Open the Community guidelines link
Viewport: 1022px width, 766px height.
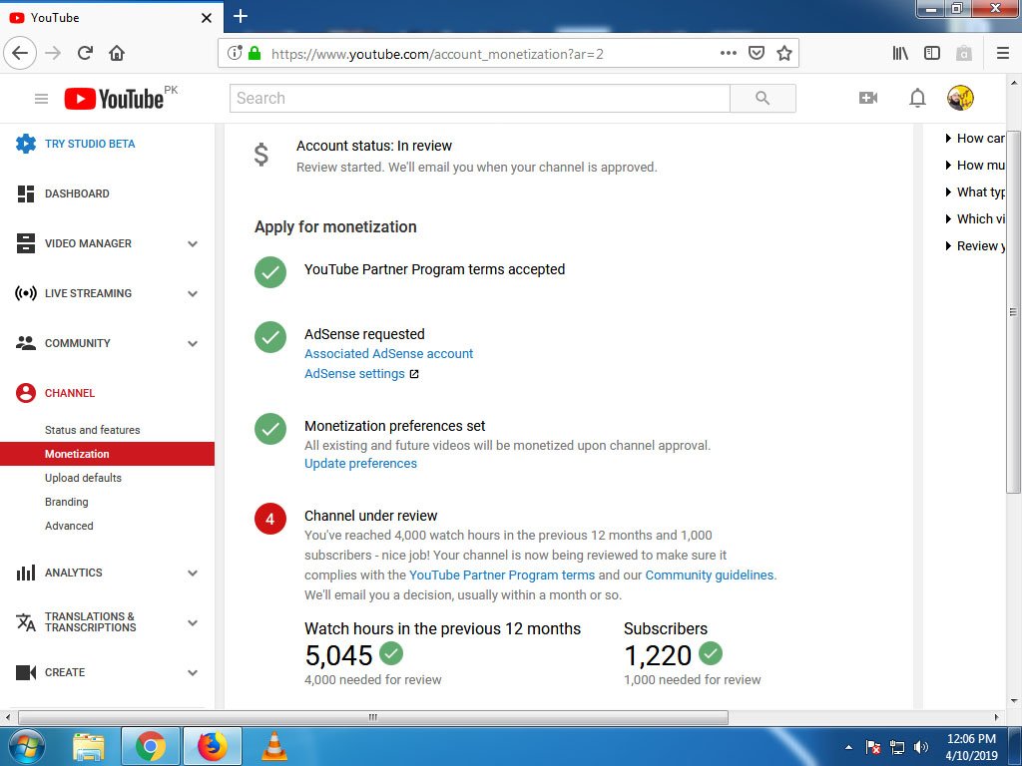[x=710, y=575]
